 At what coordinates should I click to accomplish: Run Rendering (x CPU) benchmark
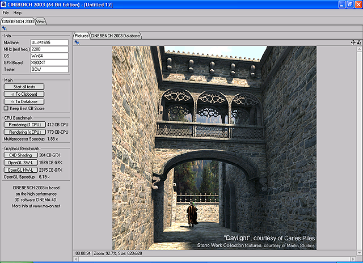click(25, 132)
